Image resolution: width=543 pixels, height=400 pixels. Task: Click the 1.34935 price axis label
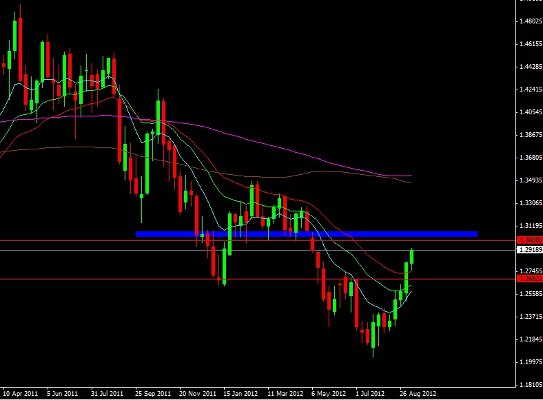point(531,180)
